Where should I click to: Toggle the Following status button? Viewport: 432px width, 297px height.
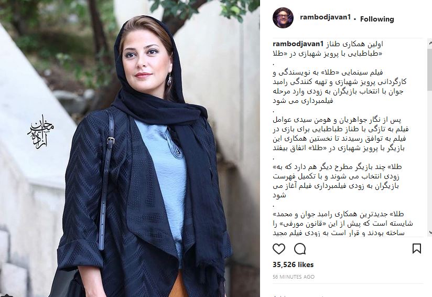coord(377,19)
